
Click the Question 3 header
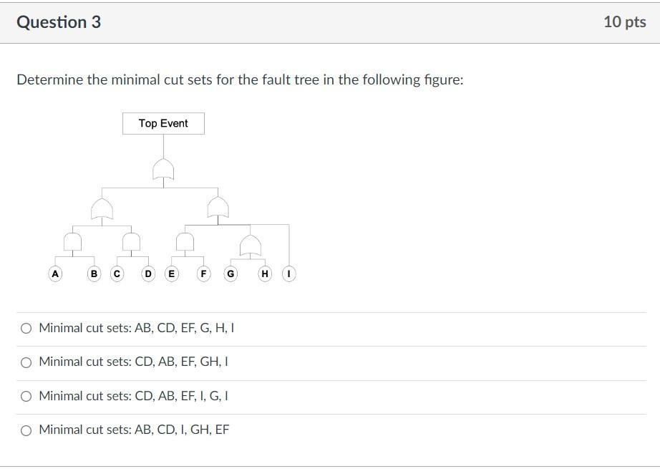(x=60, y=21)
